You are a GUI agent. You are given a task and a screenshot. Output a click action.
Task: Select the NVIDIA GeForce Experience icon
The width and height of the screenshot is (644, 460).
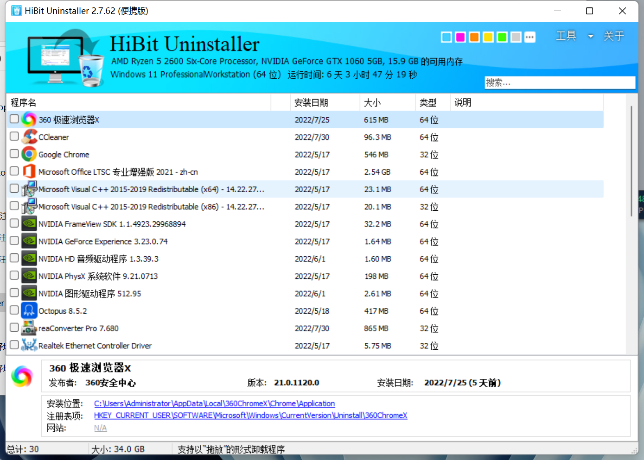click(x=29, y=241)
